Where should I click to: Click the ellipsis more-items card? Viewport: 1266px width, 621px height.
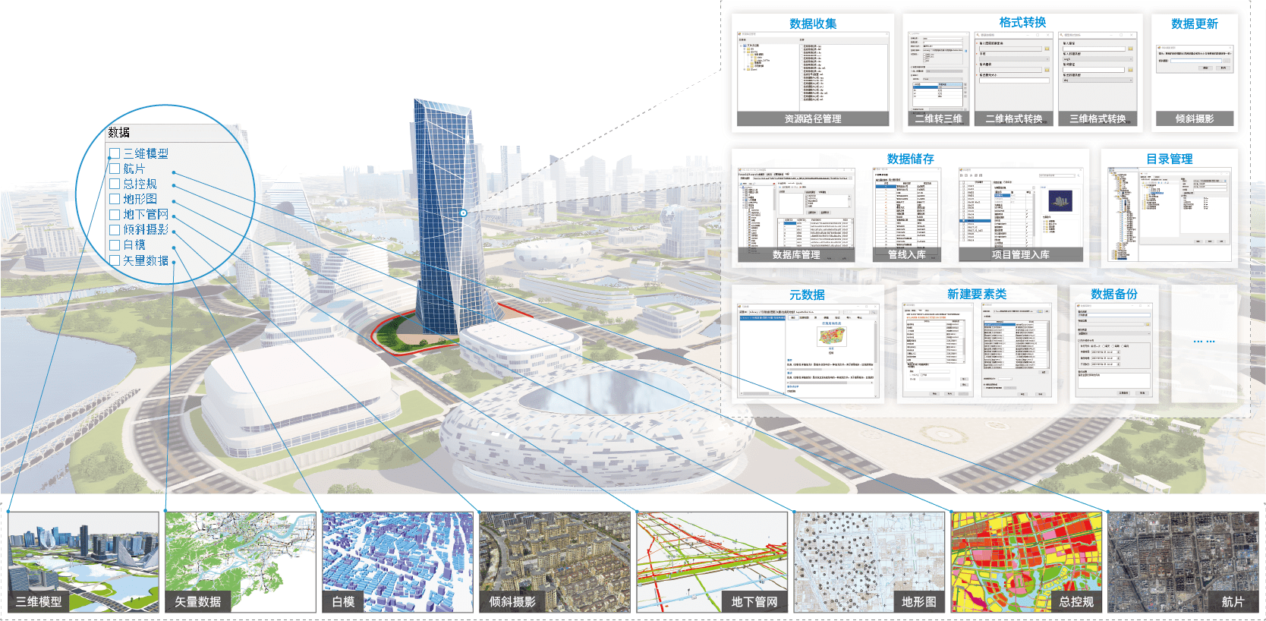click(1205, 343)
